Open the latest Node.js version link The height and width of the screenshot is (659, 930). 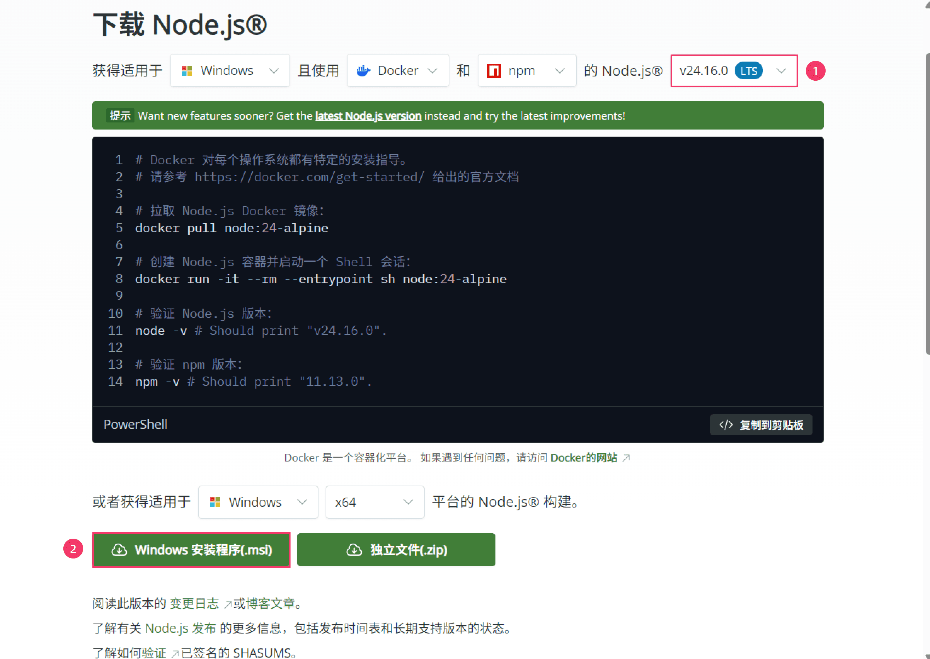pyautogui.click(x=368, y=116)
